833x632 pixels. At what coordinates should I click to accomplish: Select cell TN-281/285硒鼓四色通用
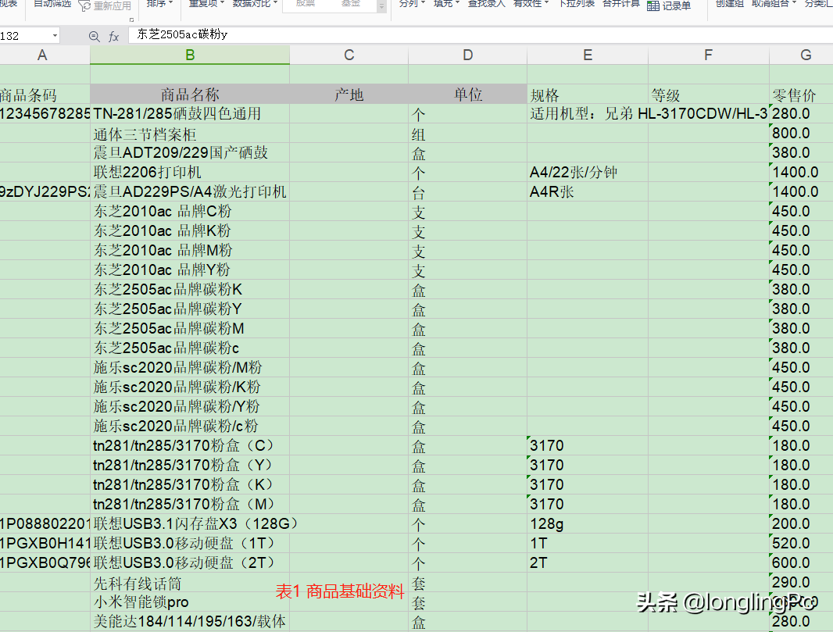pyautogui.click(x=190, y=113)
